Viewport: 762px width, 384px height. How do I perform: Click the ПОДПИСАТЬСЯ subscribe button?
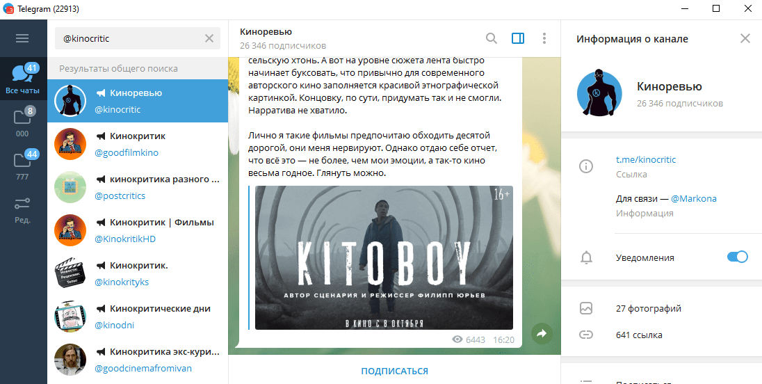[394, 371]
